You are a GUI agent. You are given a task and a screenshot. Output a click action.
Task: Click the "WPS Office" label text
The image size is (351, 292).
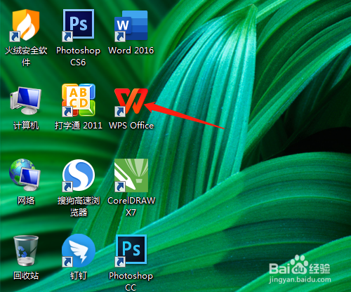tap(131, 126)
